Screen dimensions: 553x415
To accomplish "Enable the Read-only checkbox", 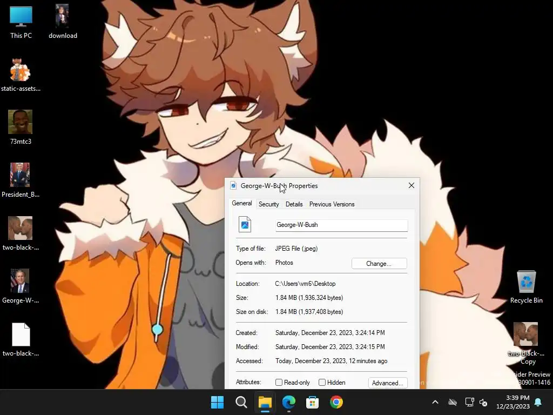I will (x=279, y=383).
